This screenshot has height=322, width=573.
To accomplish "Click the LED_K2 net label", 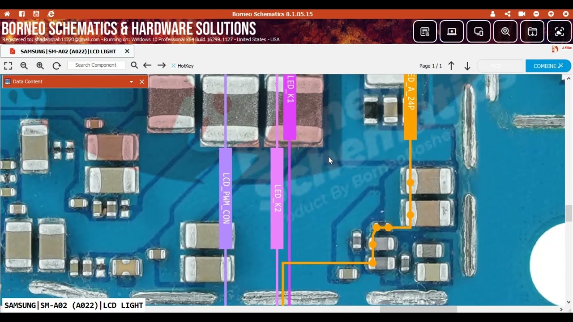I will pyautogui.click(x=277, y=198).
